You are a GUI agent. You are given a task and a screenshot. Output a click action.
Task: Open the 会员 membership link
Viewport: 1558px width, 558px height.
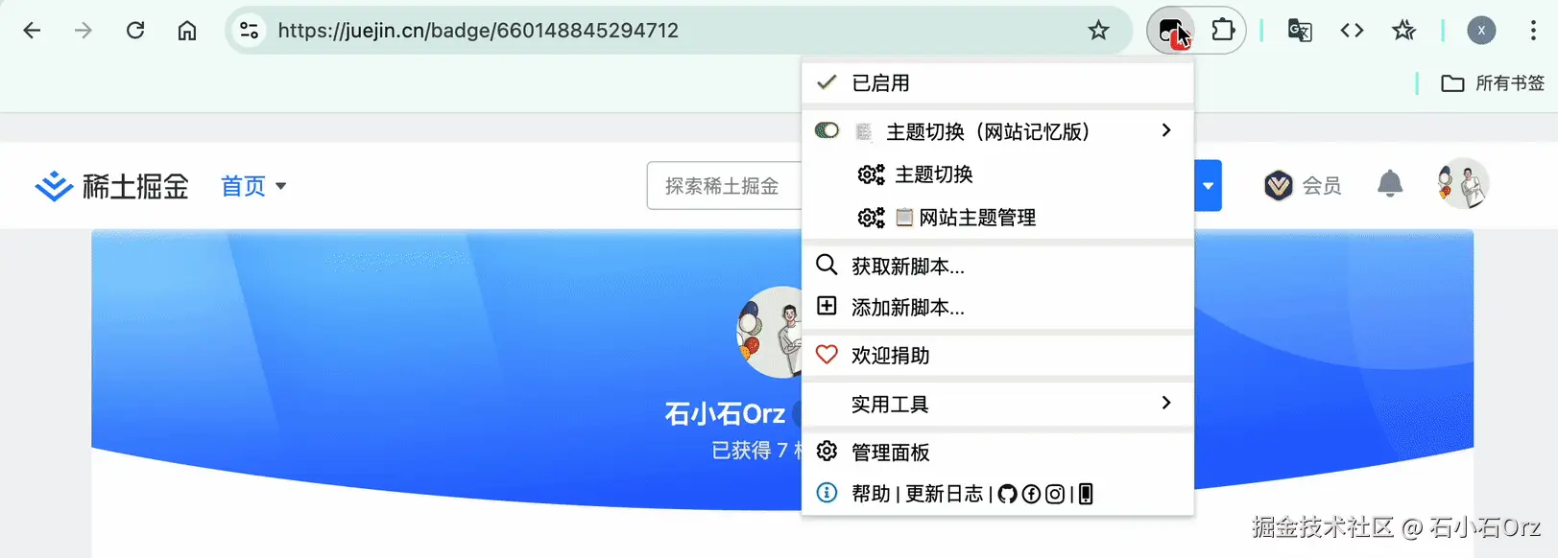[x=1303, y=185]
